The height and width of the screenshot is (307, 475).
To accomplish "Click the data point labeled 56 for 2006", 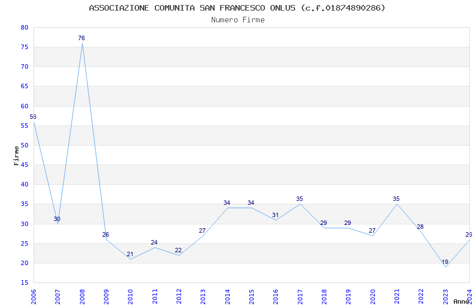I will (x=34, y=121).
